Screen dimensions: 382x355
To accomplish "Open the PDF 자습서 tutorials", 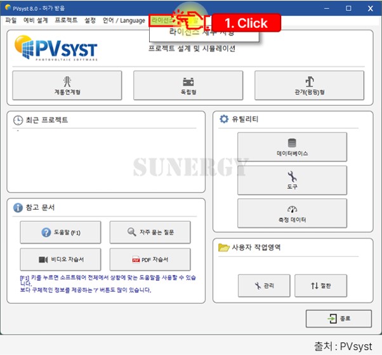I will 150,259.
